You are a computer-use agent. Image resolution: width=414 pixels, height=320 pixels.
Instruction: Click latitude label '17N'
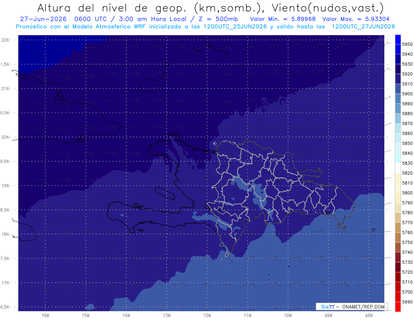pyautogui.click(x=6, y=283)
